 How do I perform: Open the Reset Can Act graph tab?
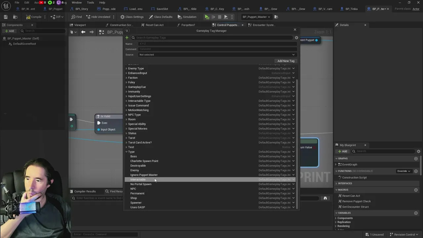coord(152,25)
